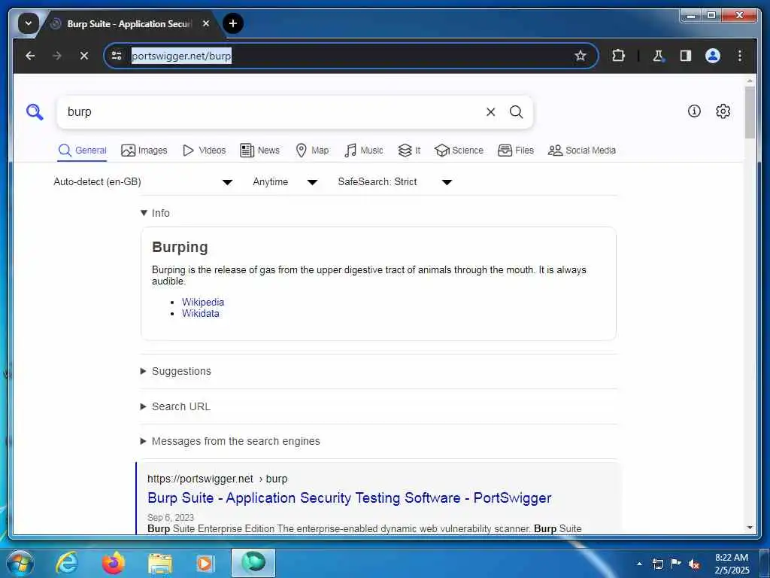This screenshot has height=578, width=770.
Task: Expand the Search URL section
Action: pyautogui.click(x=175, y=406)
